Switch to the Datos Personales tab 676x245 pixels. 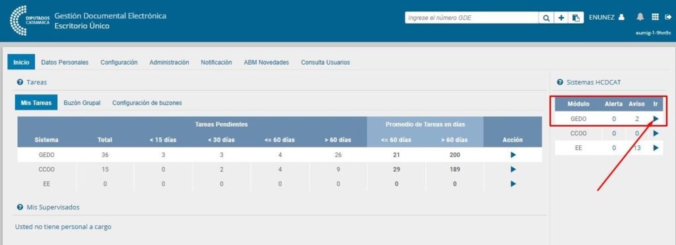tap(65, 63)
